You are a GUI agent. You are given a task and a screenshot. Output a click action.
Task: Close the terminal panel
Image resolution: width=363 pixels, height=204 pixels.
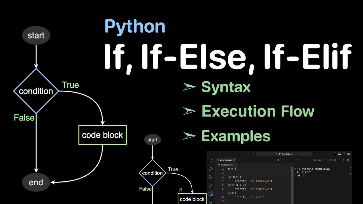click(348, 160)
